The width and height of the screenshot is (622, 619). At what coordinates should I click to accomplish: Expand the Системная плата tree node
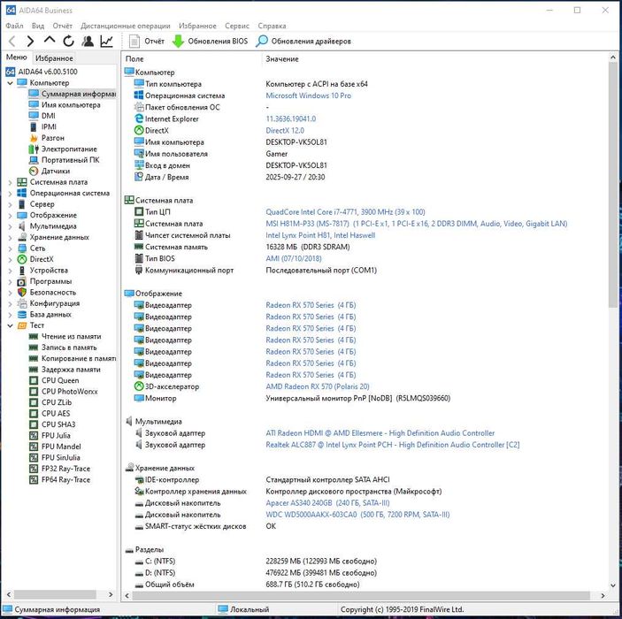pyautogui.click(x=11, y=182)
